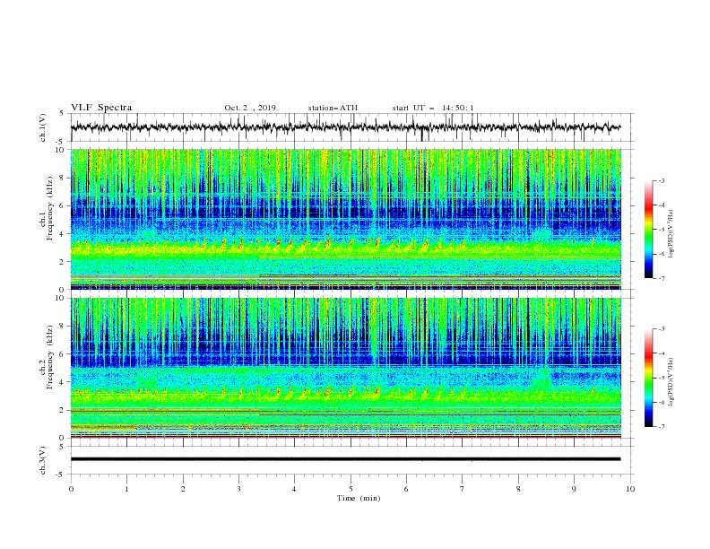Click the flat ch.3 voltage trace

[345, 459]
